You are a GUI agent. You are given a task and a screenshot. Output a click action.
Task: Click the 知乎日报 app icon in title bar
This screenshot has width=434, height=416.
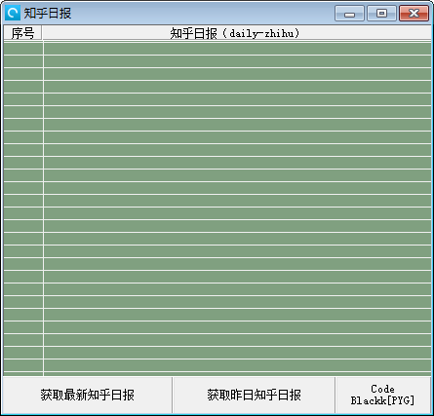(x=13, y=13)
